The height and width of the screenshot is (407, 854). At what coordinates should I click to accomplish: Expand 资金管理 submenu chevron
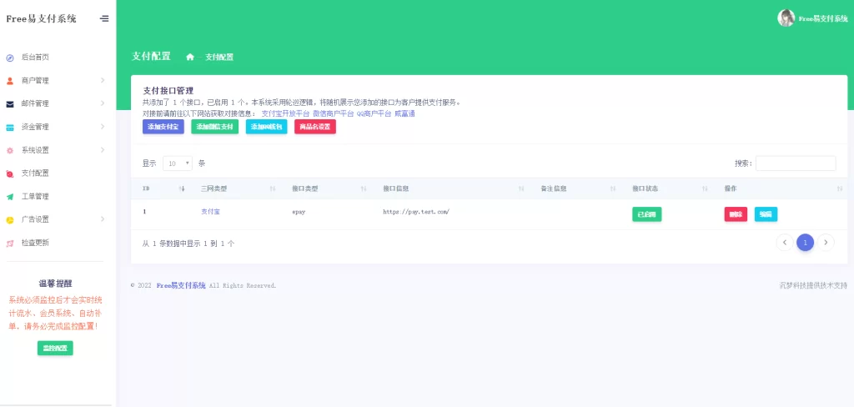point(103,127)
